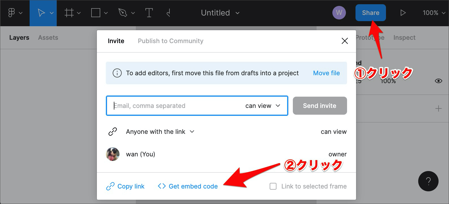The image size is (449, 204).
Task: Expand the can view permission dropdown
Action: 263,106
